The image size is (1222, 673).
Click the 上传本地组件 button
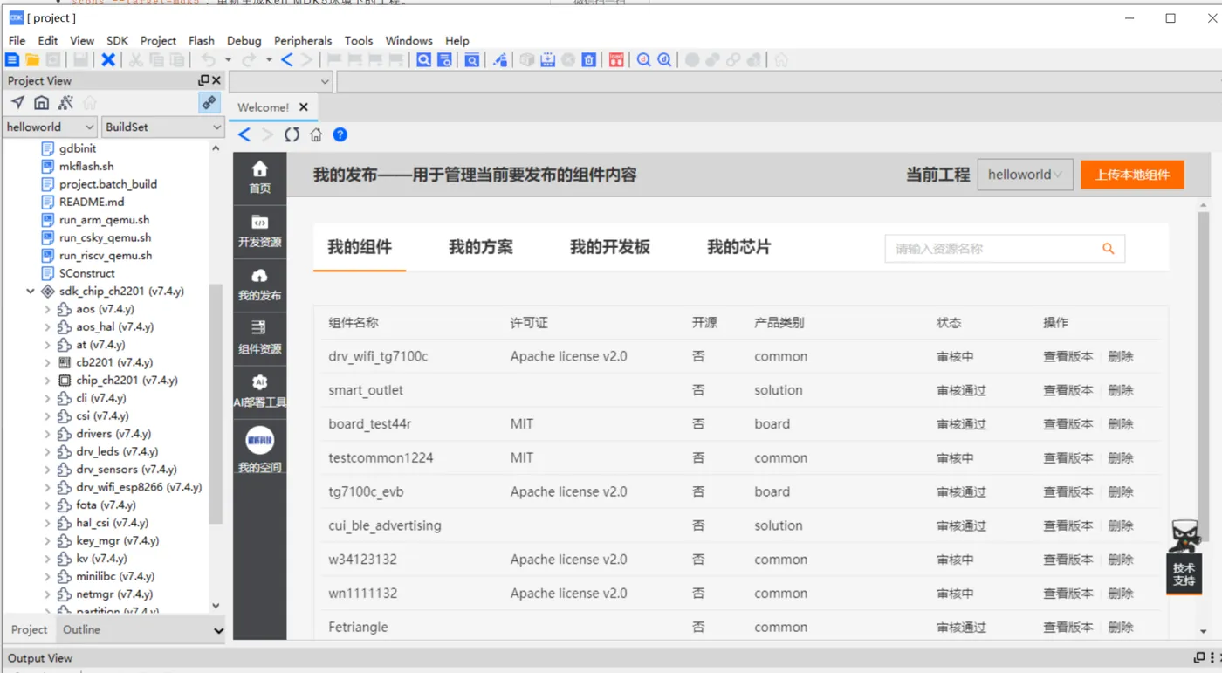(x=1132, y=175)
